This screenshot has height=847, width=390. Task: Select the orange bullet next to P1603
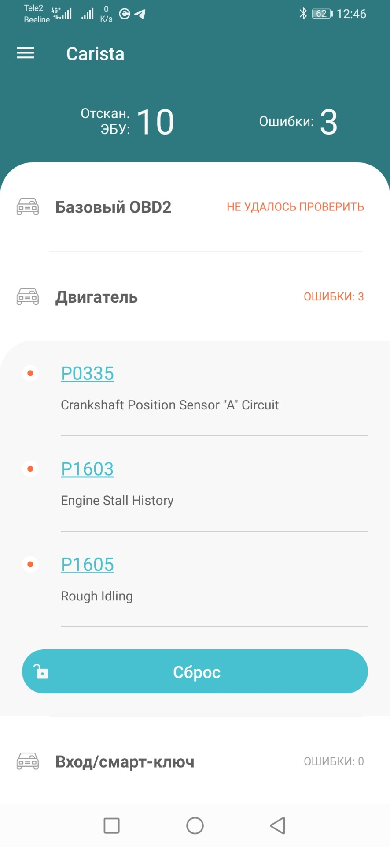(30, 469)
